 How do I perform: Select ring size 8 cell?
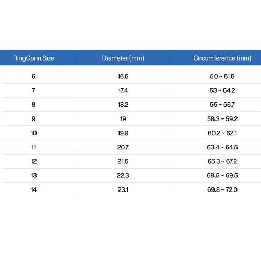pyautogui.click(x=33, y=105)
